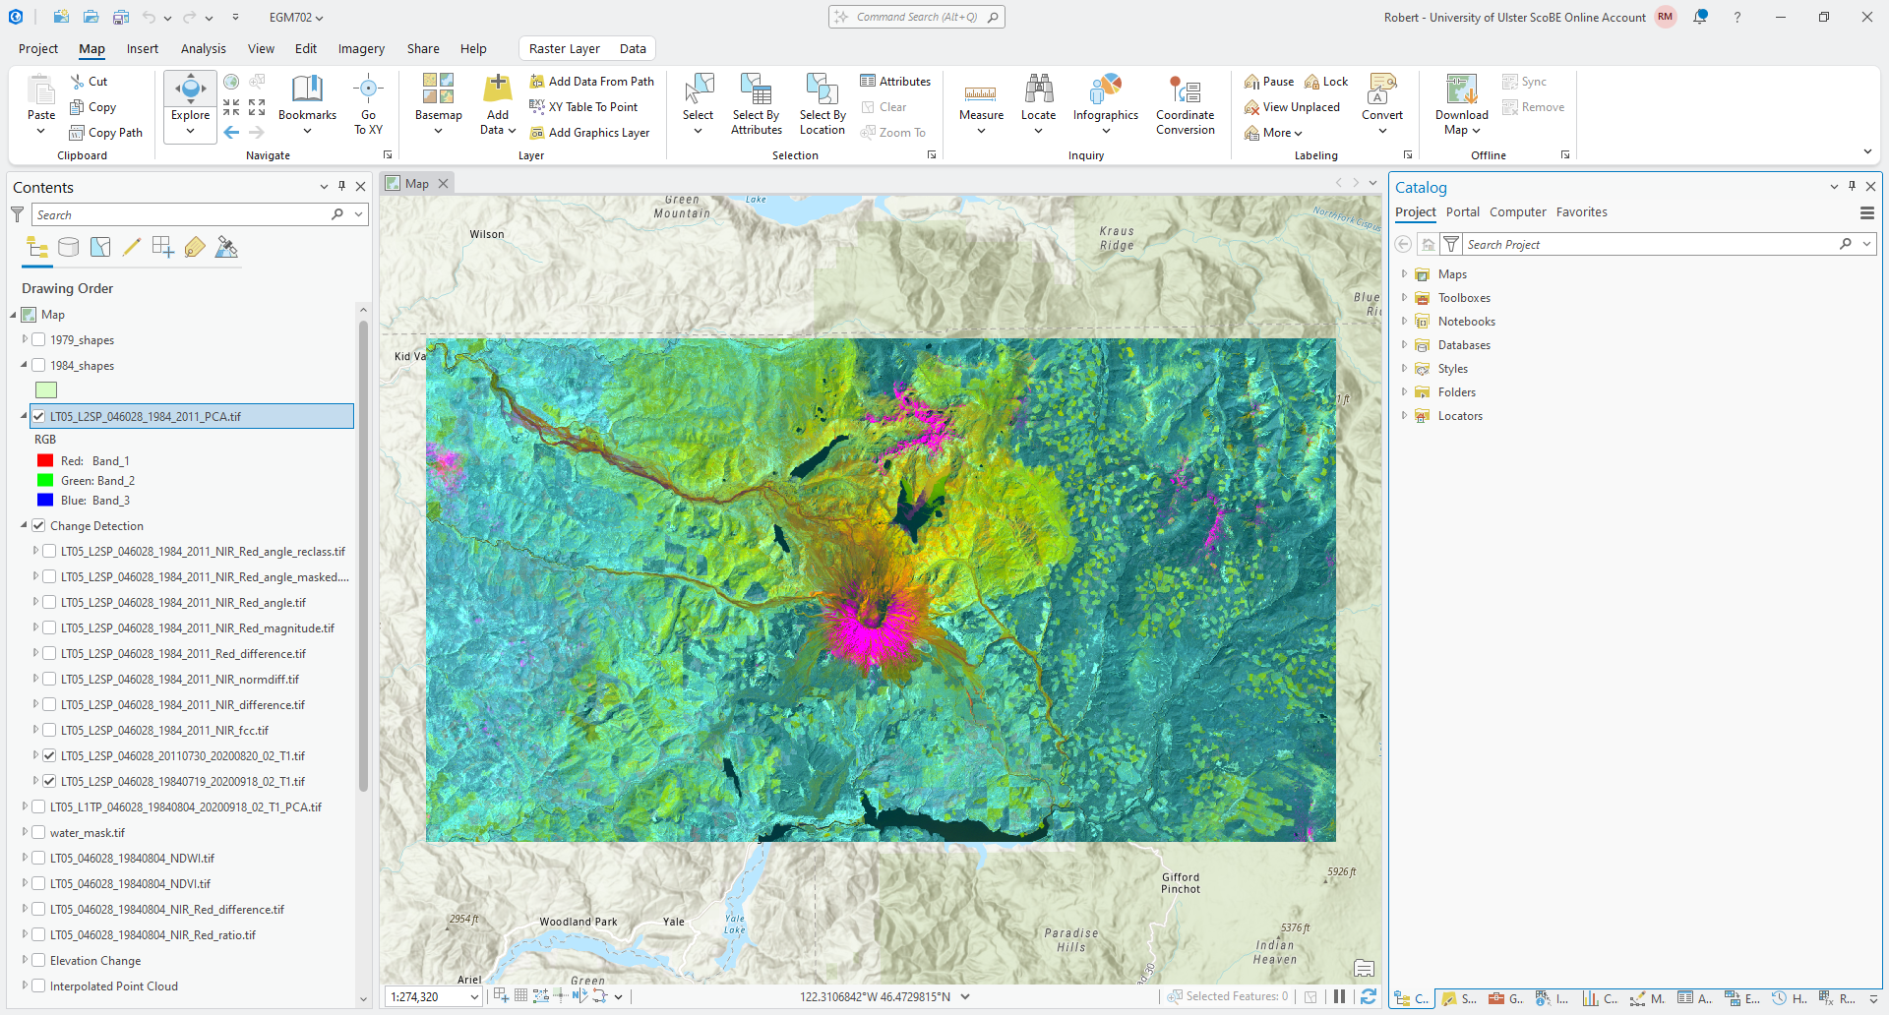The image size is (1889, 1015).
Task: Switch Contents to List By Data Source
Action: click(x=68, y=248)
